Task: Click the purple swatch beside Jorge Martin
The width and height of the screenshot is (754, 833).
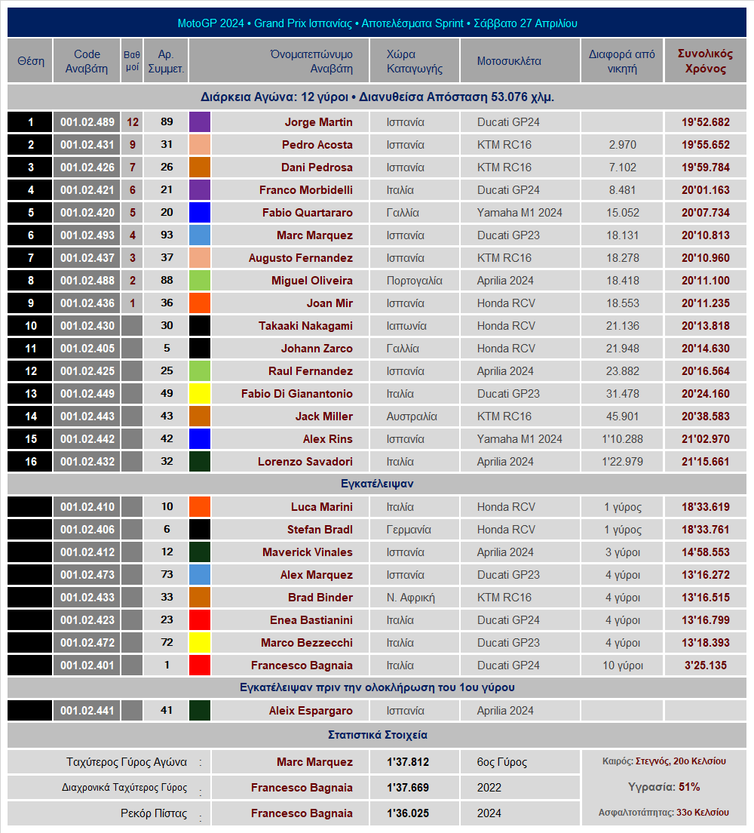Action: 200,122
